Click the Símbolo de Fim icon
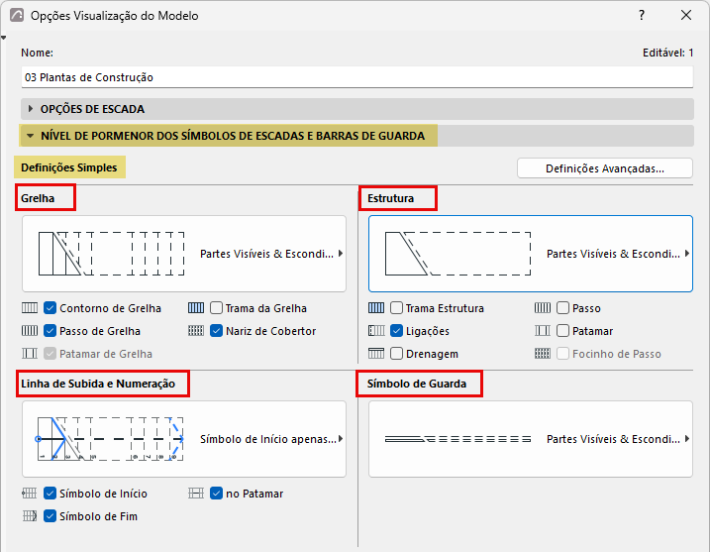The image size is (710, 552). (x=30, y=515)
